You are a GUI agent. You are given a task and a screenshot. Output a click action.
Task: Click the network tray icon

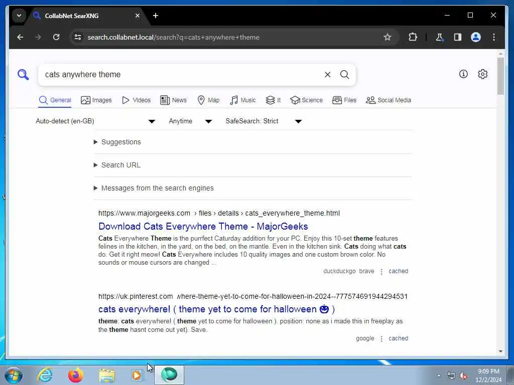[451, 376]
